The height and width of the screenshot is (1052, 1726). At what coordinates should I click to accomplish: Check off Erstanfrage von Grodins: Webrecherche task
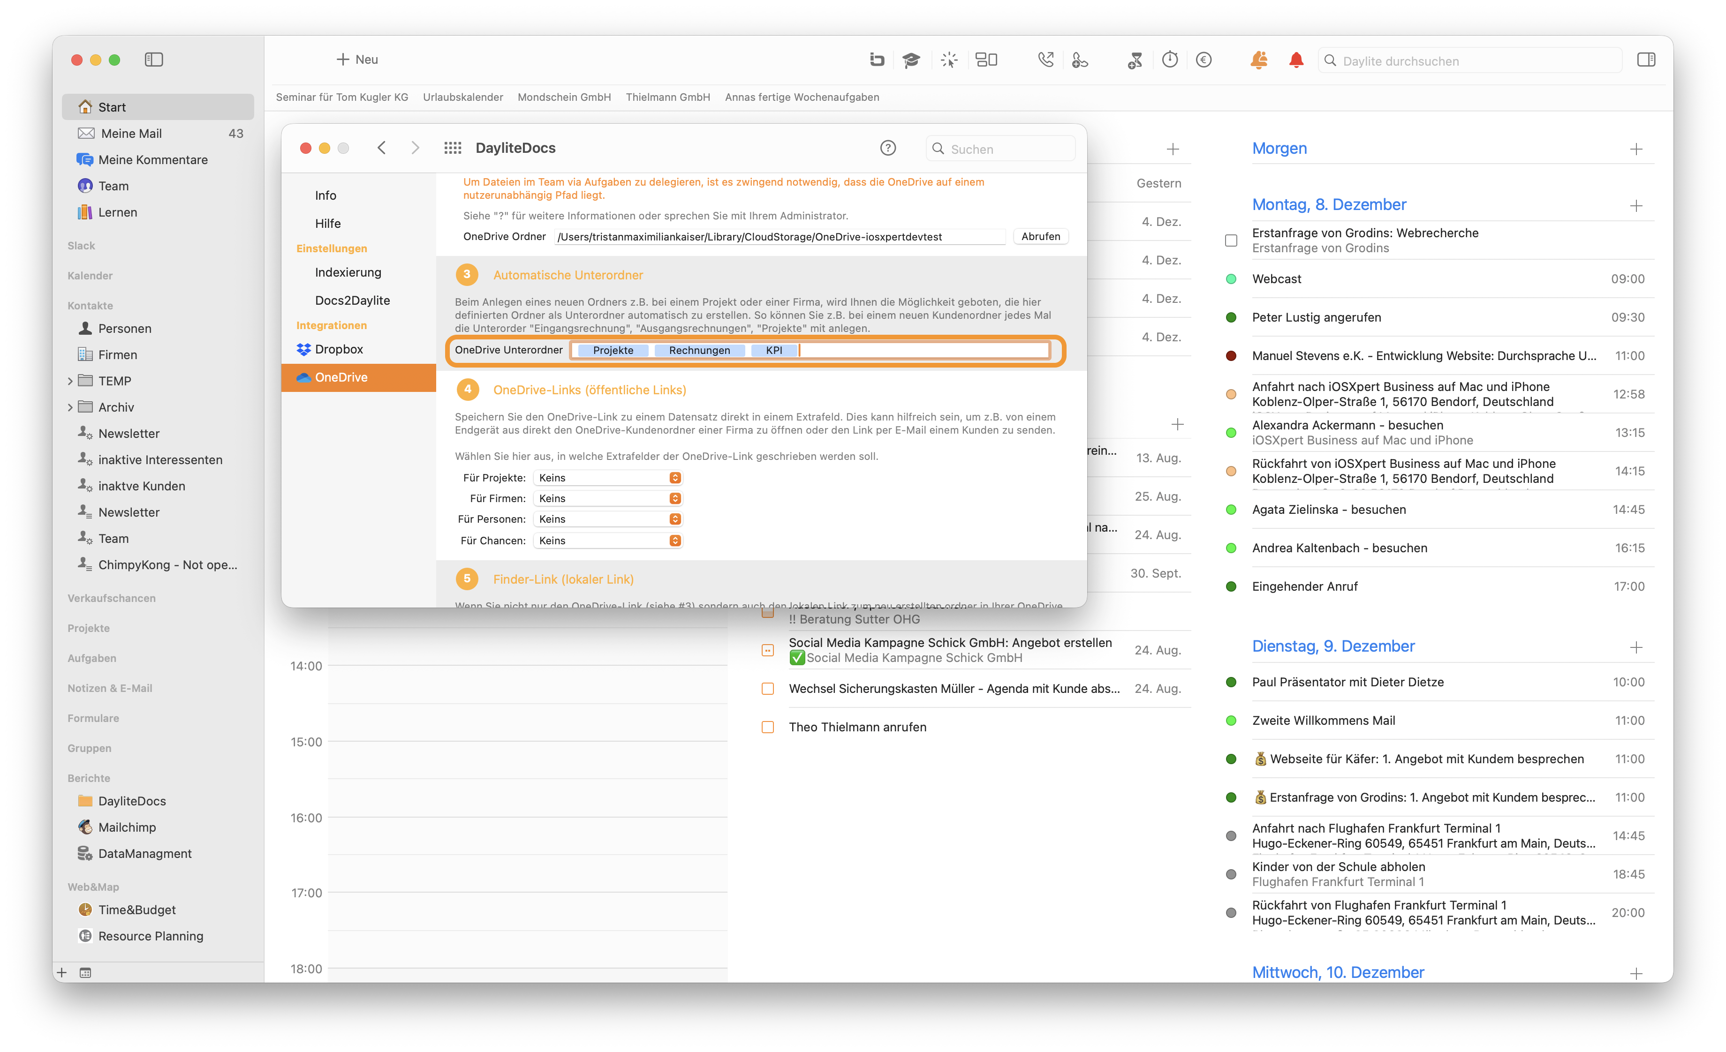click(1231, 240)
